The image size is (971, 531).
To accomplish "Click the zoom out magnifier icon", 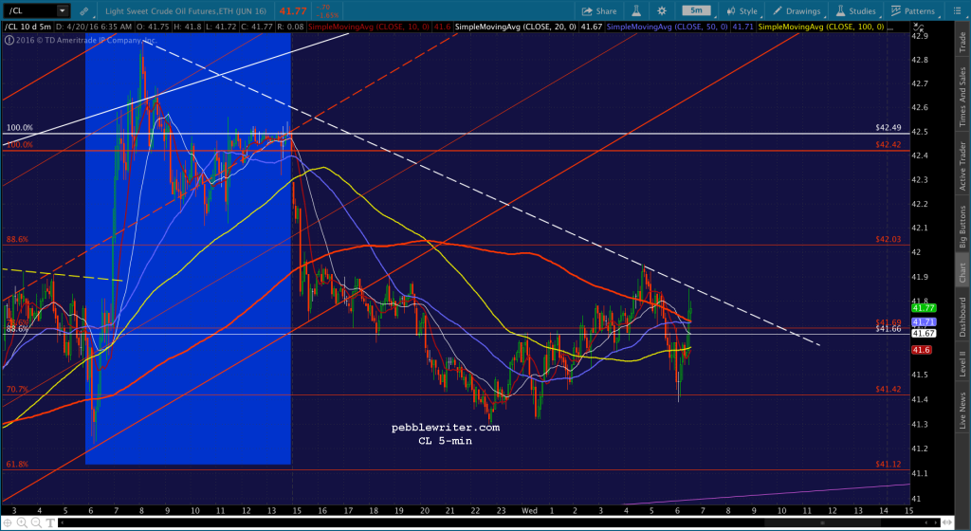I will point(38,523).
